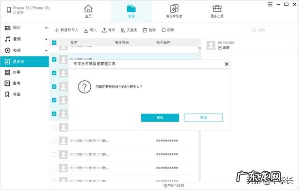Open the 主页 home tab
This screenshot has width=299, height=190.
(x=88, y=11)
